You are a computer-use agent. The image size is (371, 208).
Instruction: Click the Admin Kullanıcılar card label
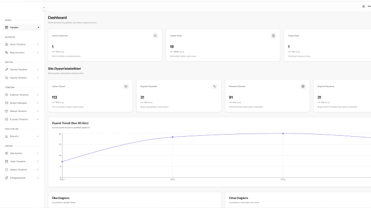coord(60,36)
